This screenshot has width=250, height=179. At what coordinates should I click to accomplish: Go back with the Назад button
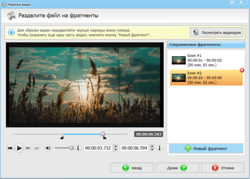[132, 168]
